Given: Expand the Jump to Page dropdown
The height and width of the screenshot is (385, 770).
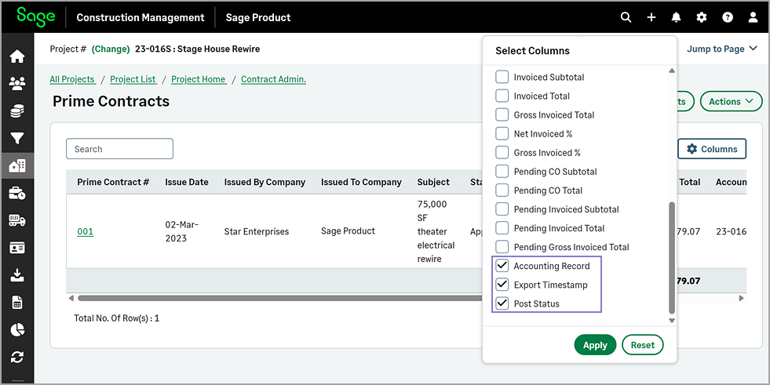Looking at the screenshot, I should pos(722,49).
